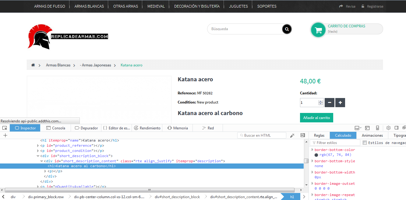Follow the Armas Blancas breadcrumb link
Image resolution: width=406 pixels, height=200 pixels.
point(58,65)
